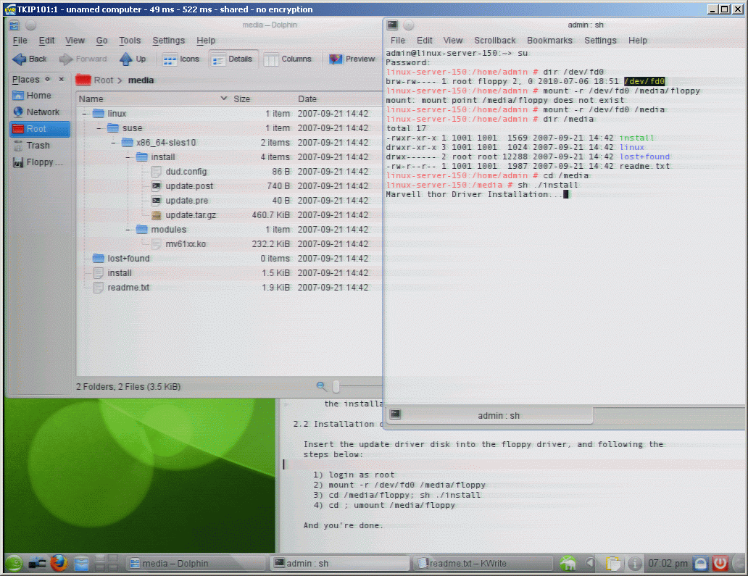The image size is (748, 576).
Task: Open Home in the Places panel
Action: (x=40, y=96)
